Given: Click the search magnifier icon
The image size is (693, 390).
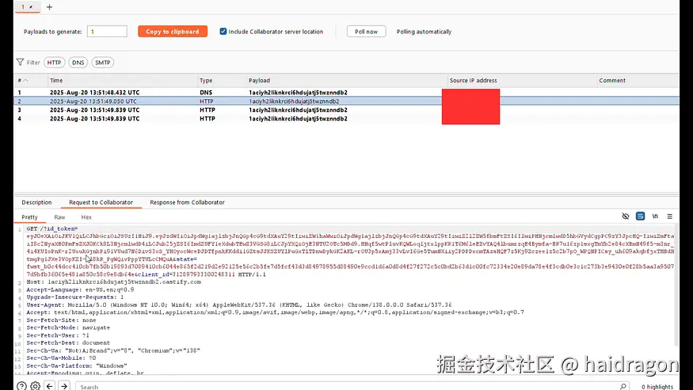Looking at the screenshot, I should pos(623,387).
